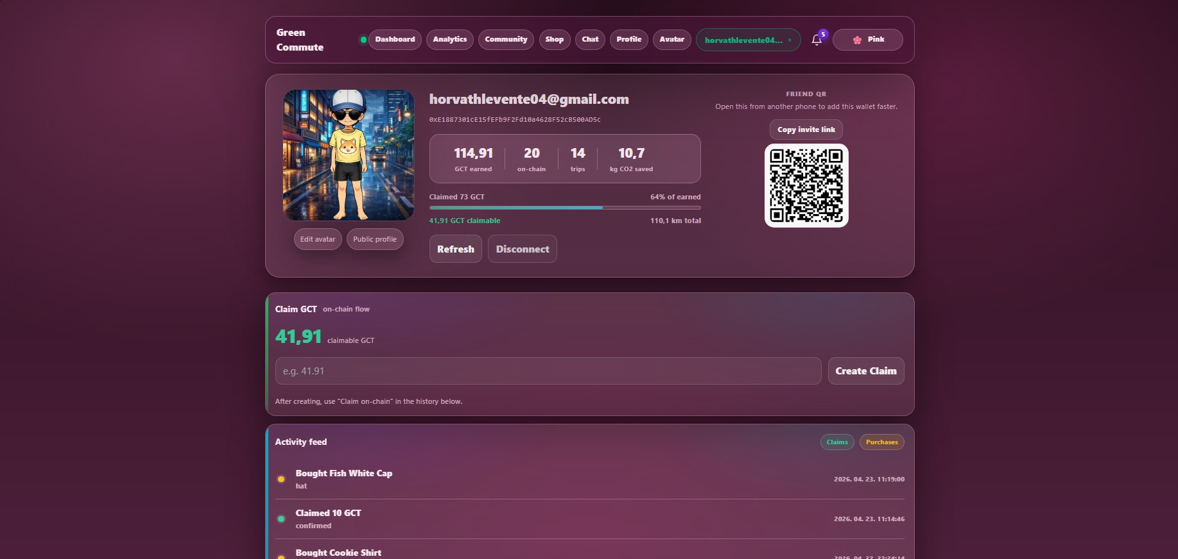Click the Create Claim button
Viewport: 1178px width, 559px height.
pyautogui.click(x=866, y=371)
